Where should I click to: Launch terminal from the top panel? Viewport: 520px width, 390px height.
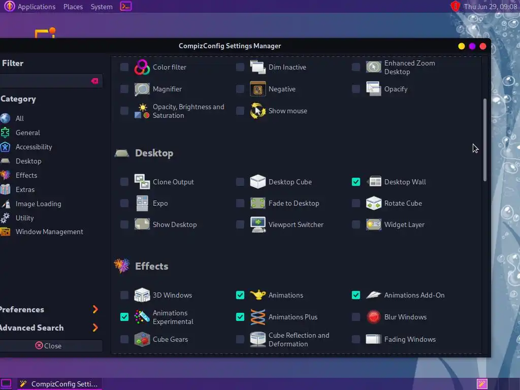click(126, 6)
